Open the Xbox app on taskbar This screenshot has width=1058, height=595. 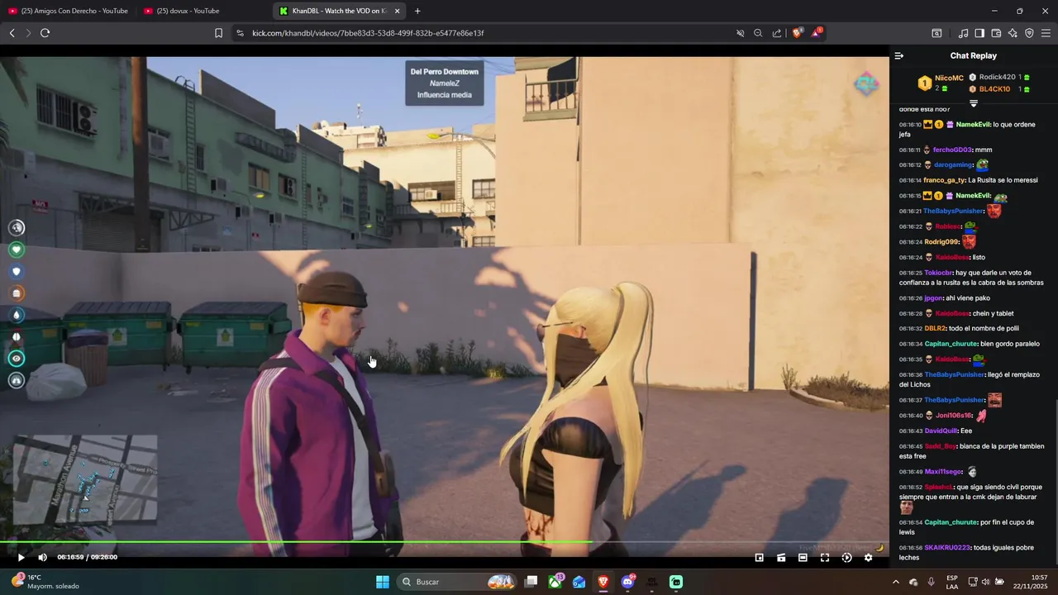click(555, 582)
